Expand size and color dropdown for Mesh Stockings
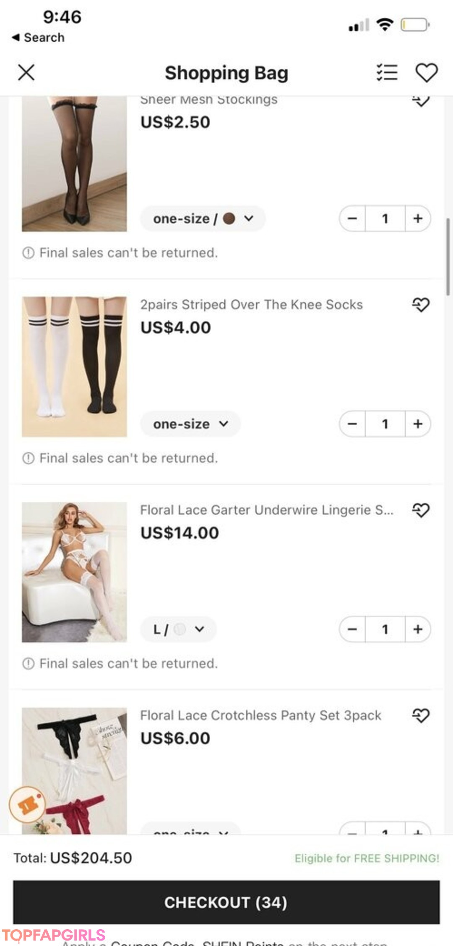 pos(203,219)
